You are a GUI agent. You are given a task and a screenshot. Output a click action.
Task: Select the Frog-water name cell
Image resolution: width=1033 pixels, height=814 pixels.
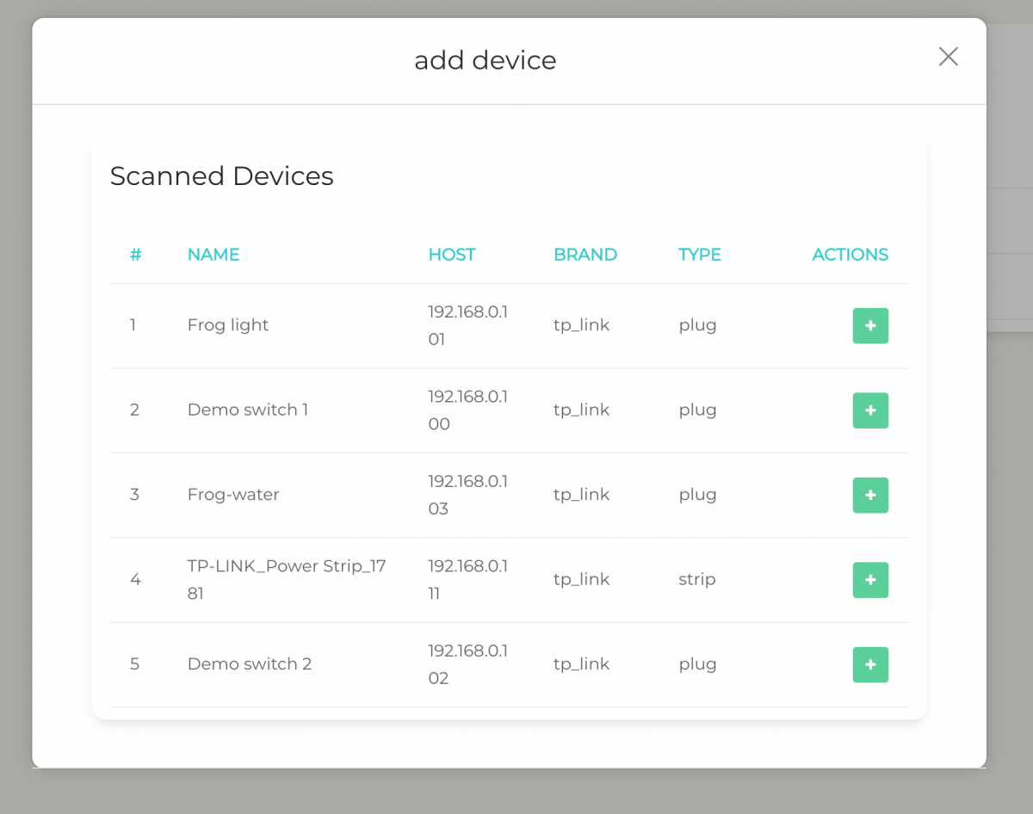[x=233, y=495]
